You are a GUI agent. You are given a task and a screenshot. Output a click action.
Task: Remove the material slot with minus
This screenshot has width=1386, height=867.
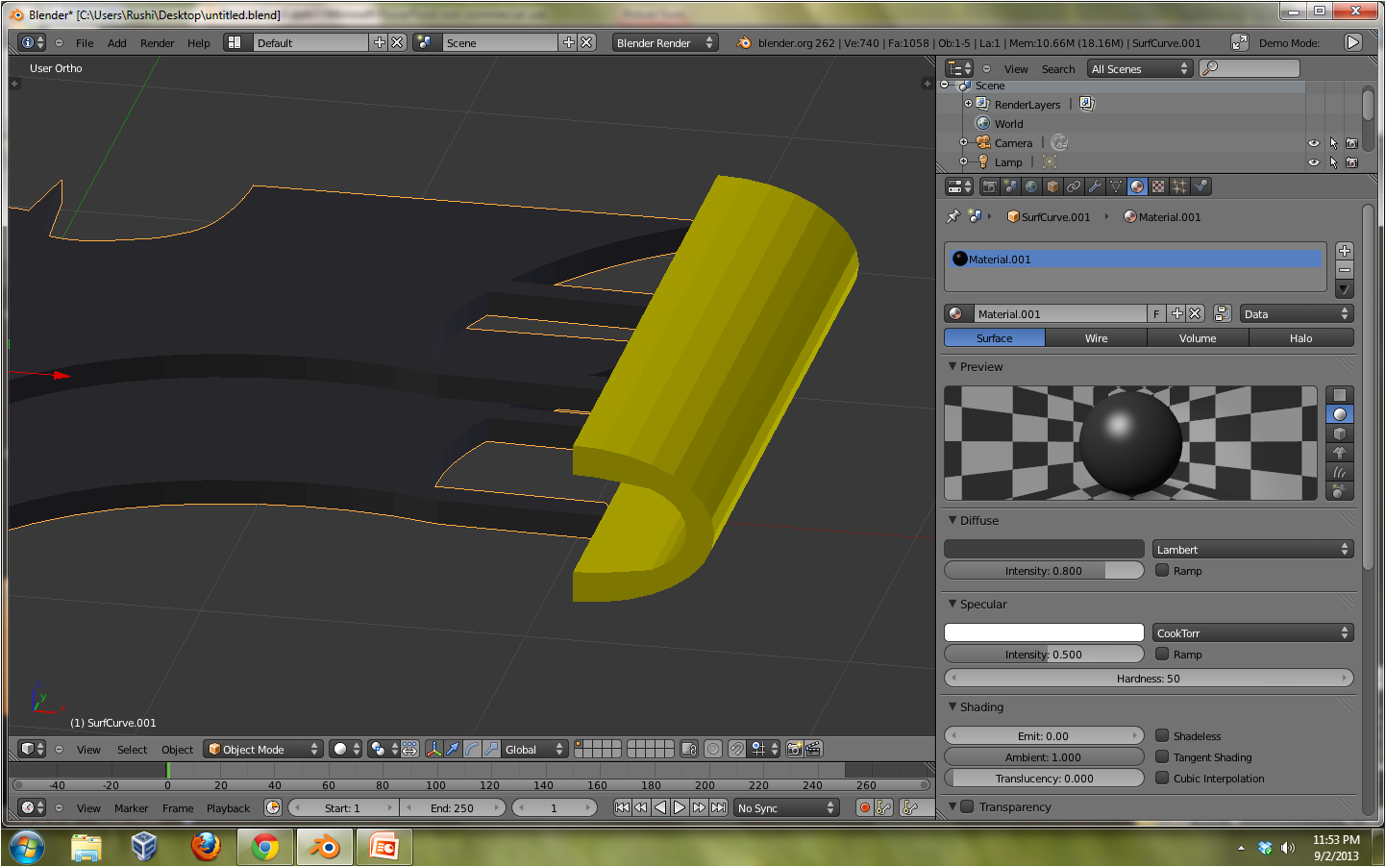coord(1344,270)
